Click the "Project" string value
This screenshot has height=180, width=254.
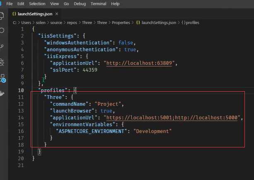point(108,104)
